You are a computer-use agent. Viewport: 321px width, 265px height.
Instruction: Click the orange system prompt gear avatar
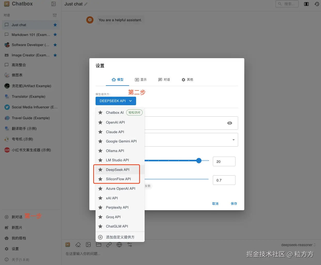tap(90, 20)
